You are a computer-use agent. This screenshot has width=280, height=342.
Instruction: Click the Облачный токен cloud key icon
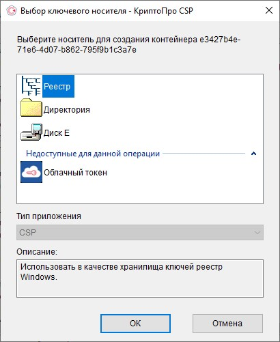pos(31,172)
